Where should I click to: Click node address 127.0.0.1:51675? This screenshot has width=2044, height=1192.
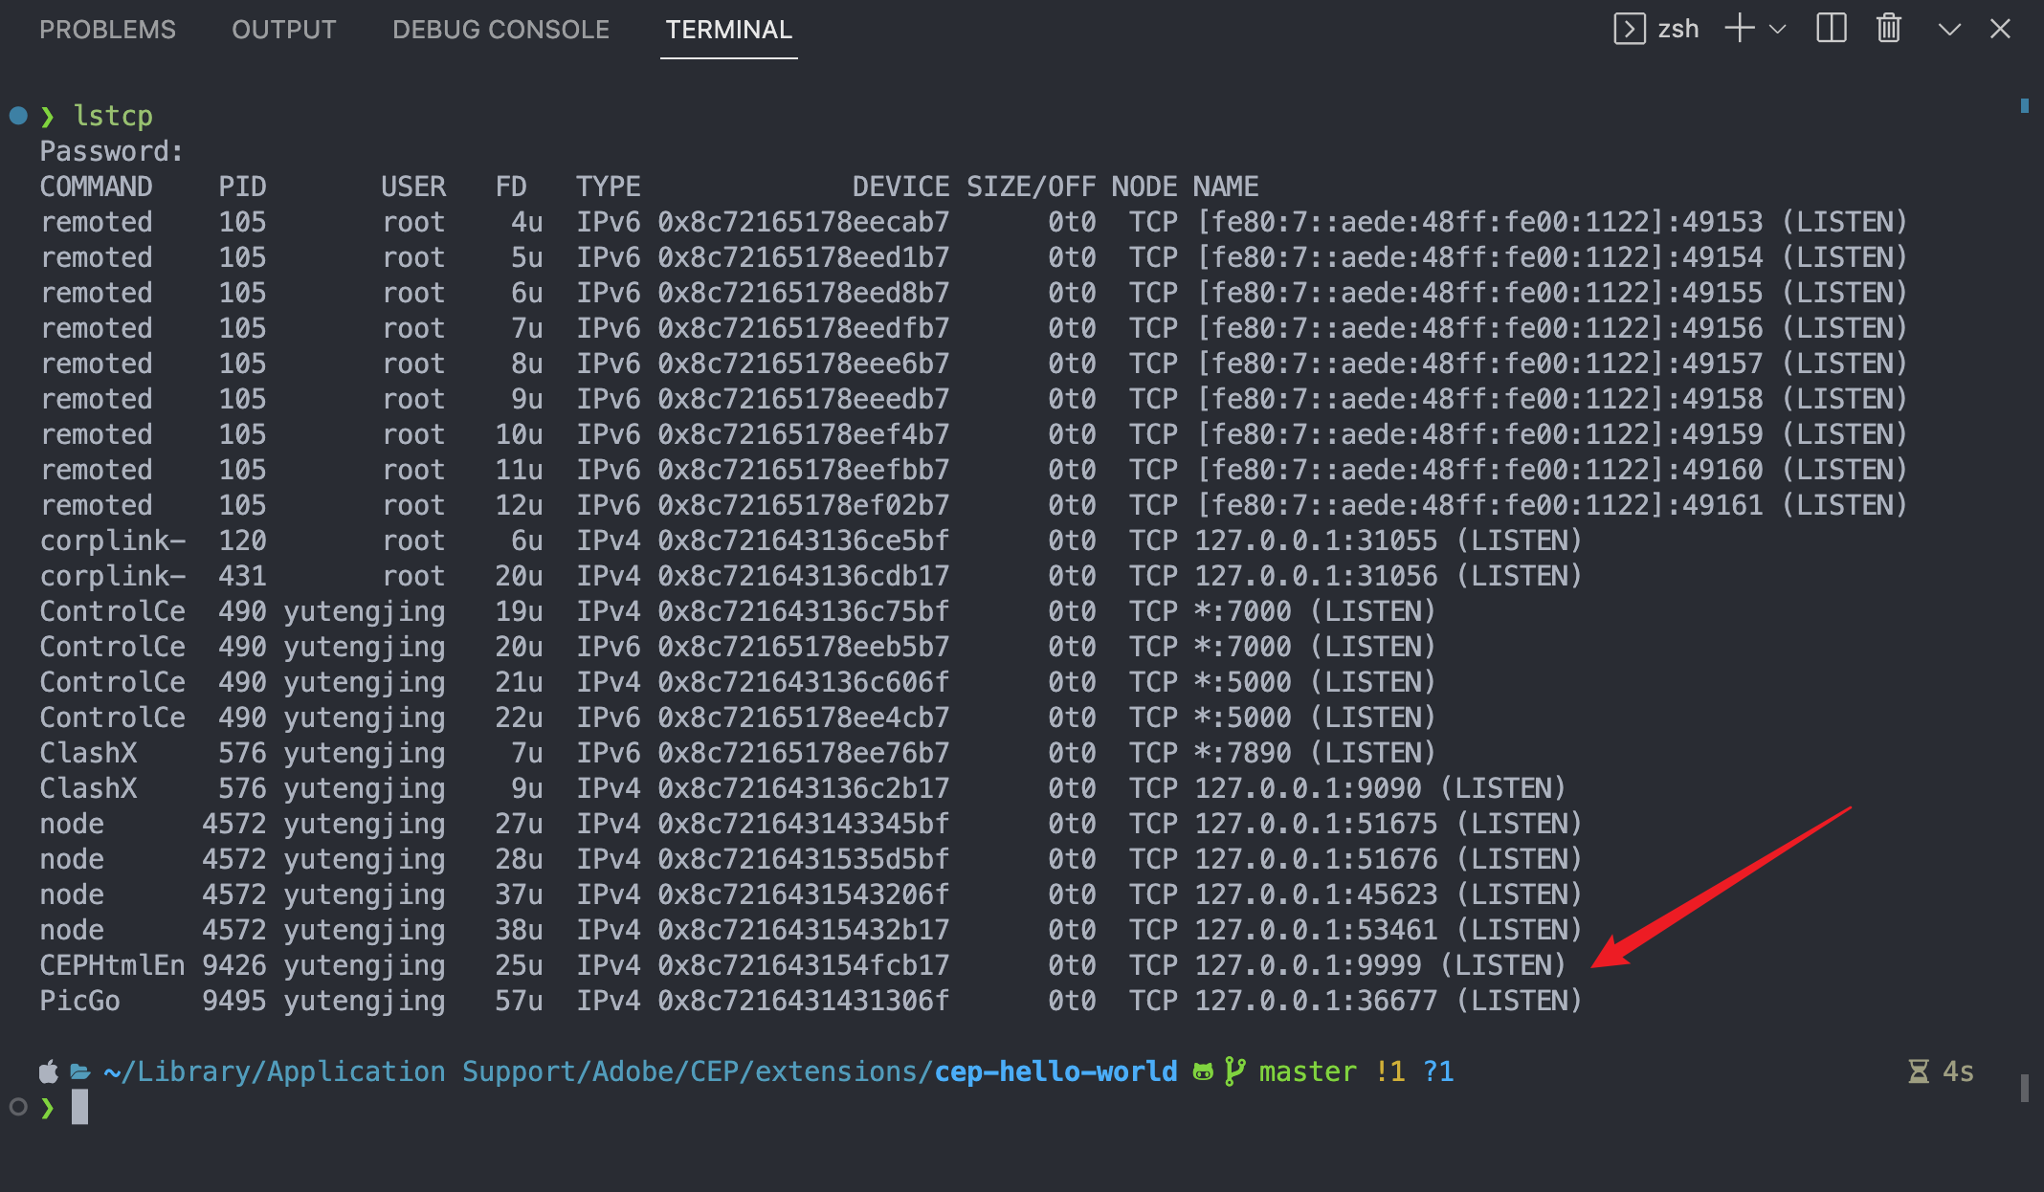1316,824
